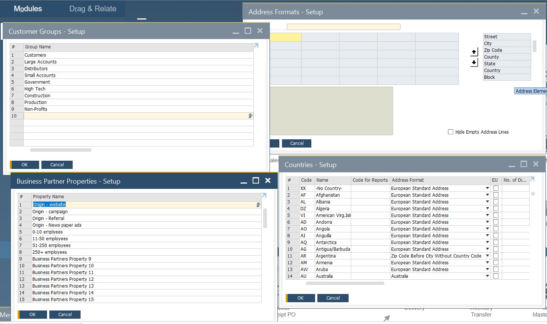Click the pencil icon beside Origin - website
Viewport: 547px width, 324px height.
tap(258, 205)
